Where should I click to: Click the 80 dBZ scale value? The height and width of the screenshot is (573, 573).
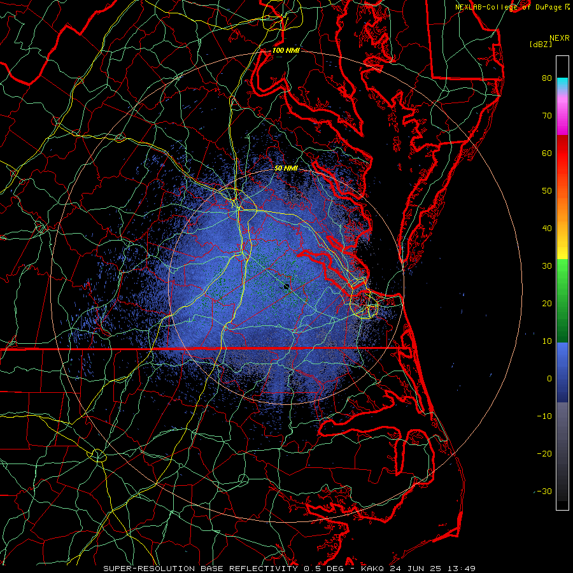coord(547,78)
